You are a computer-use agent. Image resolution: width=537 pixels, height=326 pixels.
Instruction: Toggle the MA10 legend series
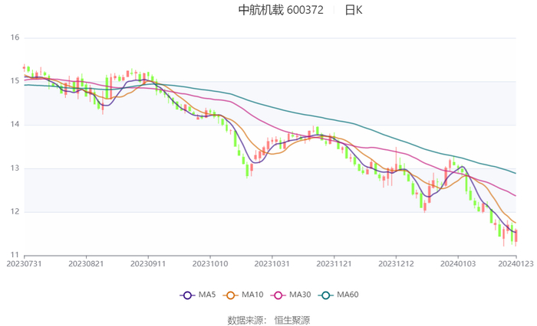click(243, 295)
